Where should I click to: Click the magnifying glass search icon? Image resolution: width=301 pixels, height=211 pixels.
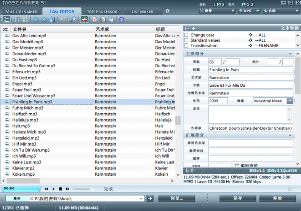point(74,19)
